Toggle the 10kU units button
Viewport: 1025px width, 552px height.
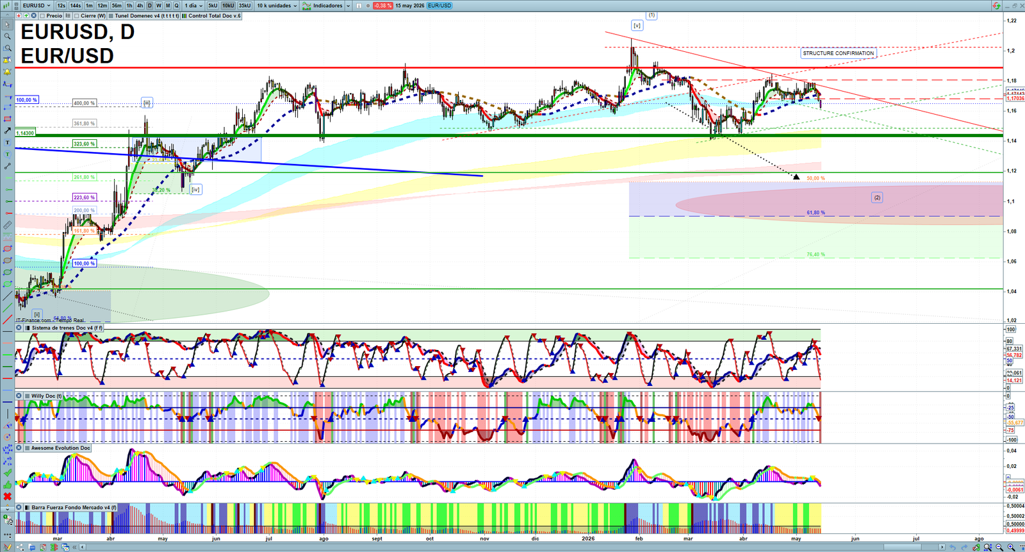228,5
